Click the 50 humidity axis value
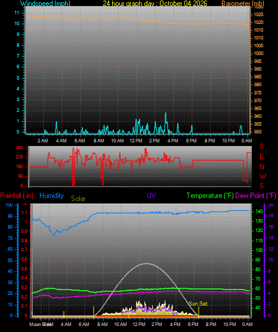 [x=10, y=260]
